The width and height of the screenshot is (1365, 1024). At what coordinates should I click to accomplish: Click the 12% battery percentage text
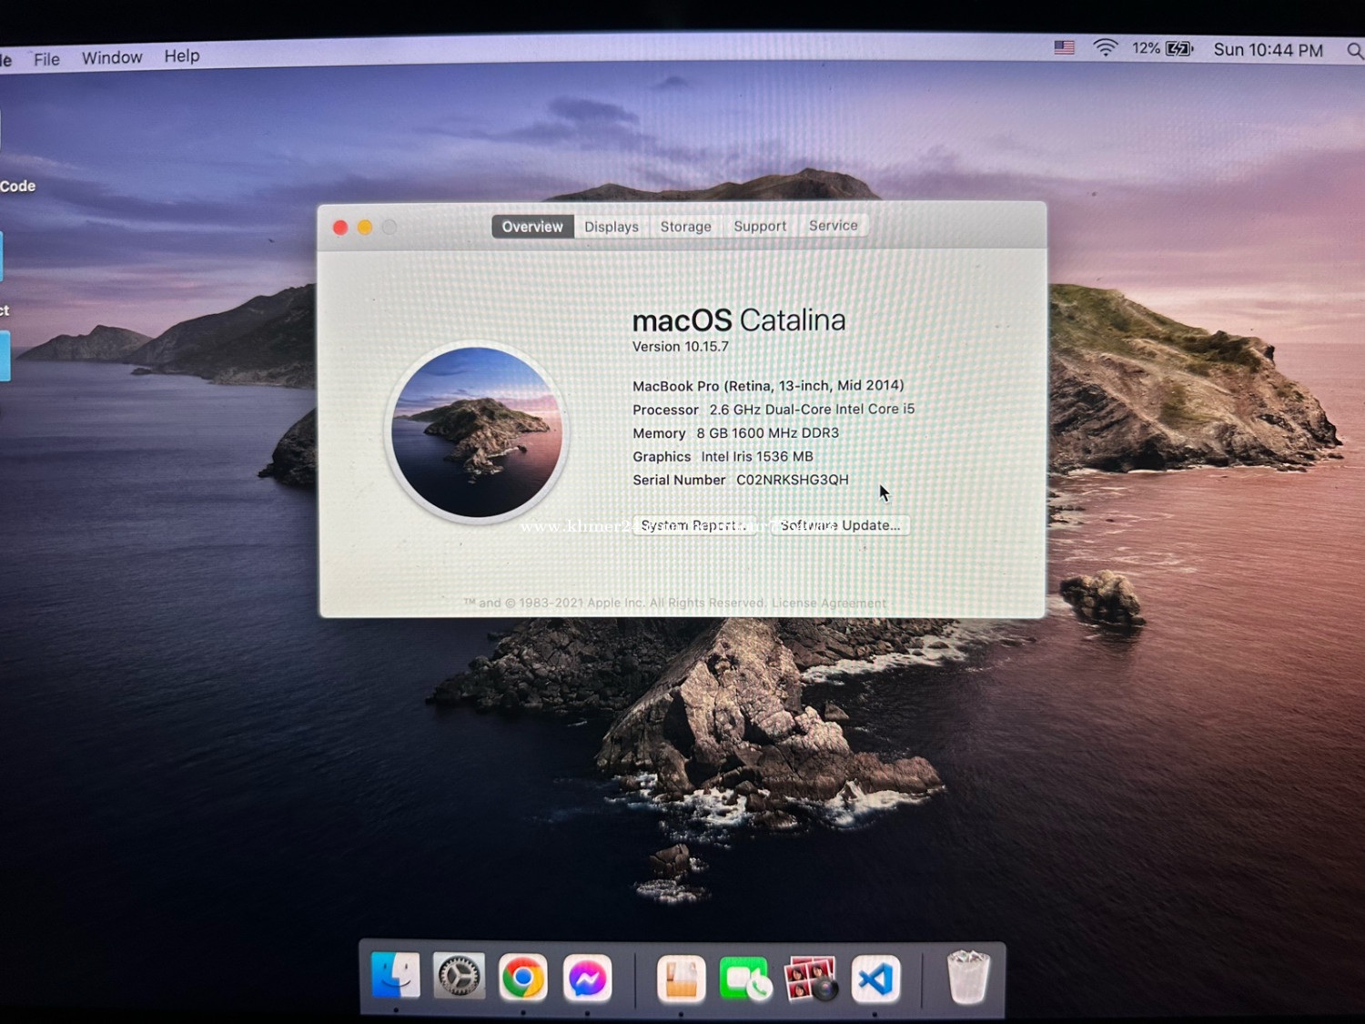[1146, 48]
